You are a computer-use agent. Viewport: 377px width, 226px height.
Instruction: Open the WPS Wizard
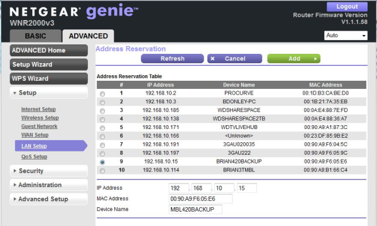(x=49, y=79)
